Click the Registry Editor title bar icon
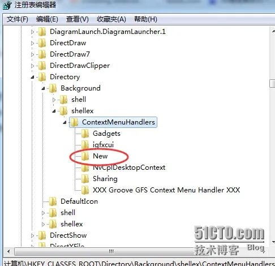 (x=7, y=5)
